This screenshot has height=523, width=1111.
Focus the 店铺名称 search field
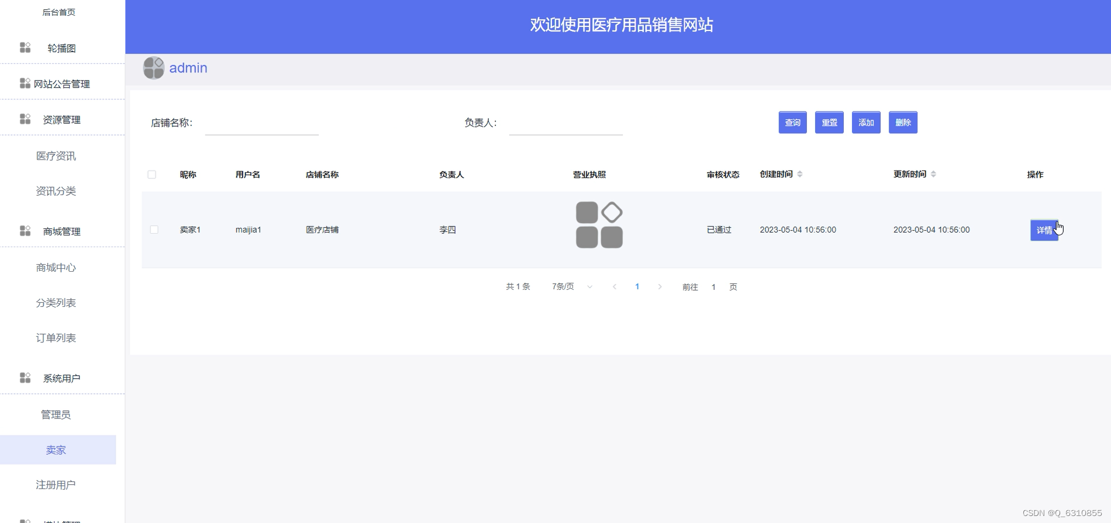pos(262,123)
